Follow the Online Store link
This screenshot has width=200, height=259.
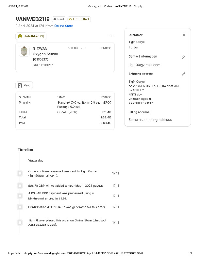click(64, 26)
